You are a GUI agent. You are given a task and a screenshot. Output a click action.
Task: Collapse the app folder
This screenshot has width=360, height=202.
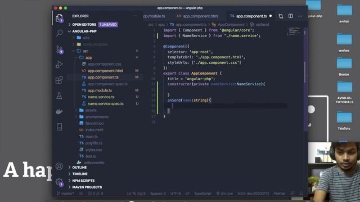click(89, 57)
